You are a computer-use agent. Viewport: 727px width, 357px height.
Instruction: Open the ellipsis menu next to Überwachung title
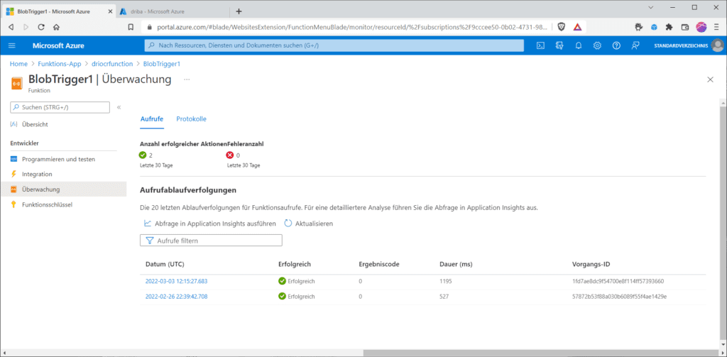pos(187,79)
